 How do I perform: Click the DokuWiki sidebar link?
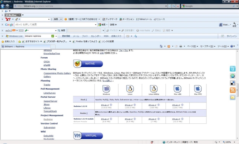click(x=48, y=136)
